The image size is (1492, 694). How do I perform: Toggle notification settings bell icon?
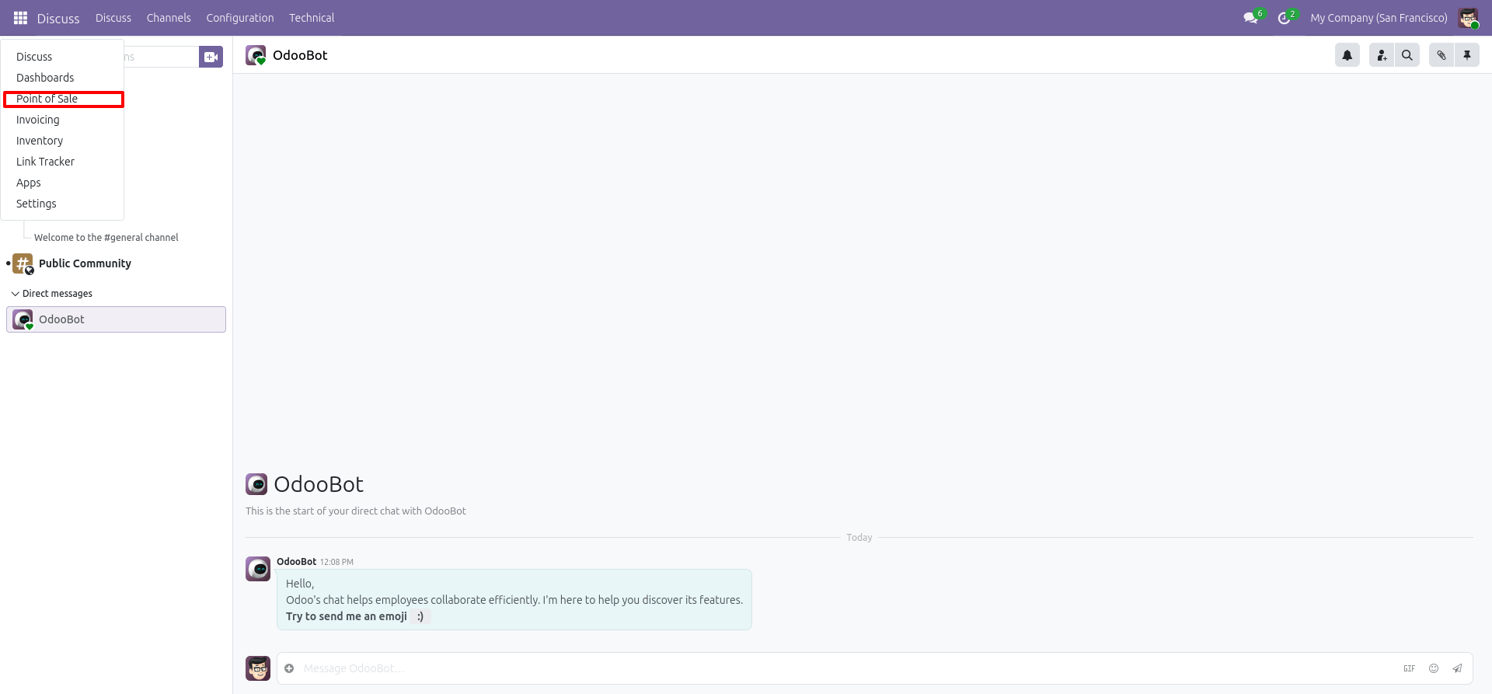(x=1347, y=55)
